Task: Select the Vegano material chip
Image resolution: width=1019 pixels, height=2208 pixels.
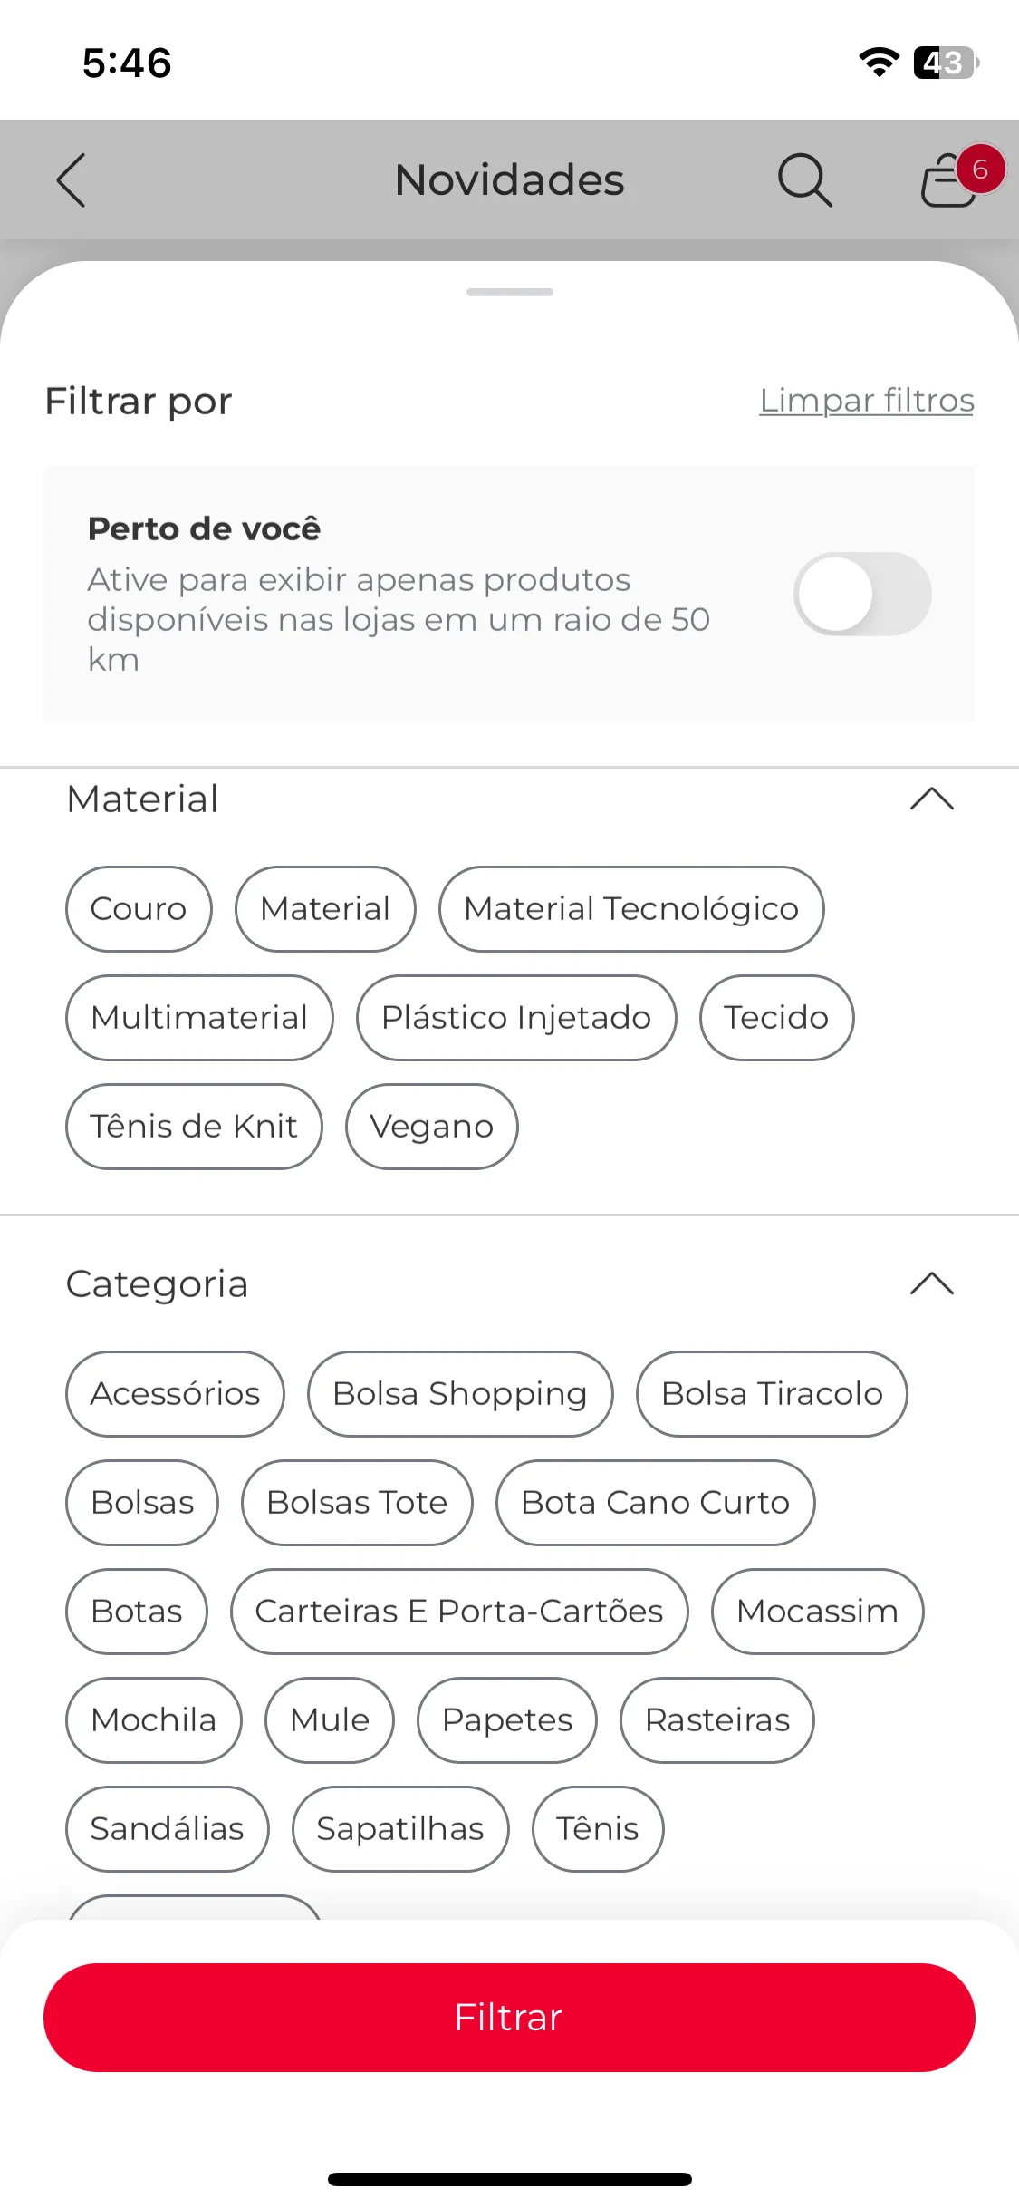Action: pos(432,1127)
